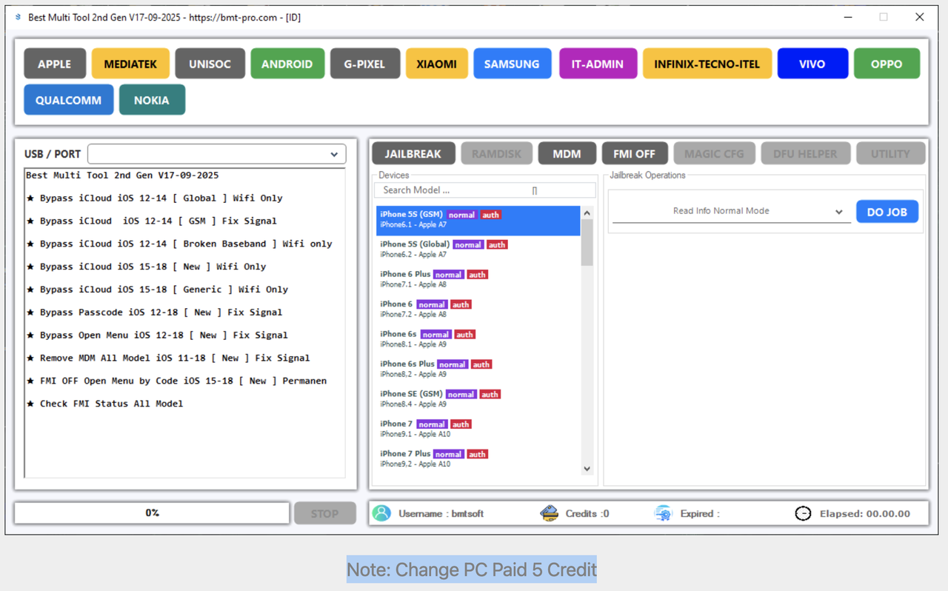Click log line Bypass iCloud iOS 15-18 Generic
948x591 pixels.
[x=157, y=290]
